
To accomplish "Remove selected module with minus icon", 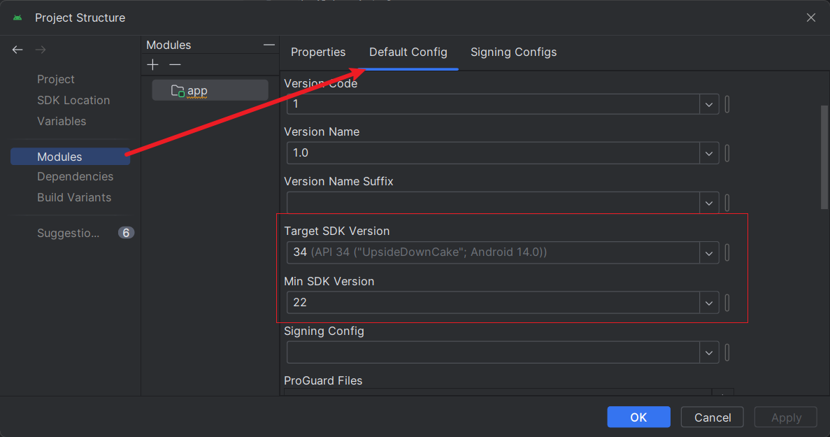I will click(176, 64).
